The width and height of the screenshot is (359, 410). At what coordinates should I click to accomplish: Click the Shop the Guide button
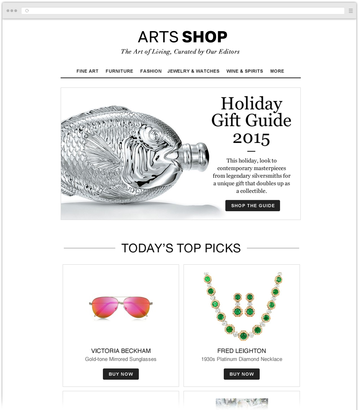tap(252, 206)
